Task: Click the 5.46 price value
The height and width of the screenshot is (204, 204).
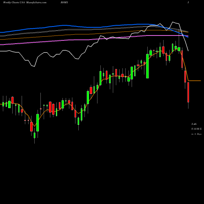Action: [x=194, y=124]
